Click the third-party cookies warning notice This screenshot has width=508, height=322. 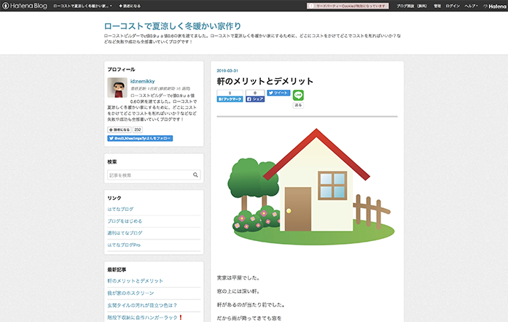348,6
